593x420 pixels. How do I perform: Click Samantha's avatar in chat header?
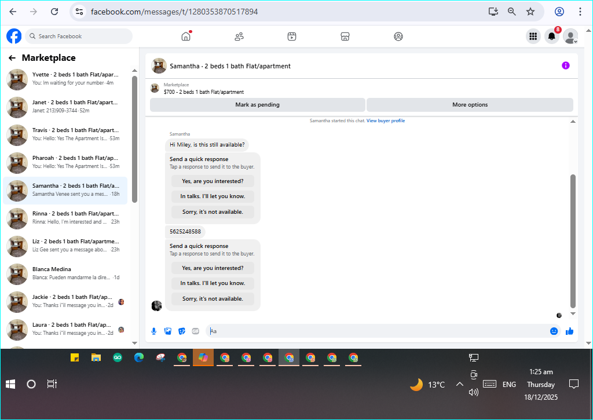tap(159, 66)
